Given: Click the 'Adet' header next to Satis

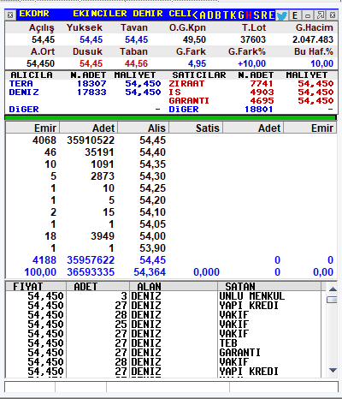Looking at the screenshot, I should click(x=253, y=128).
